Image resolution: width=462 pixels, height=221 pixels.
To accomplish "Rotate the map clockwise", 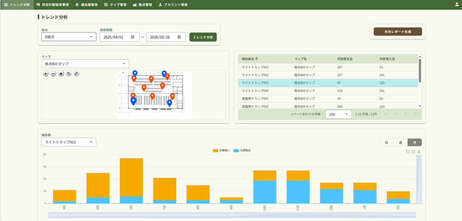I will (x=76, y=73).
